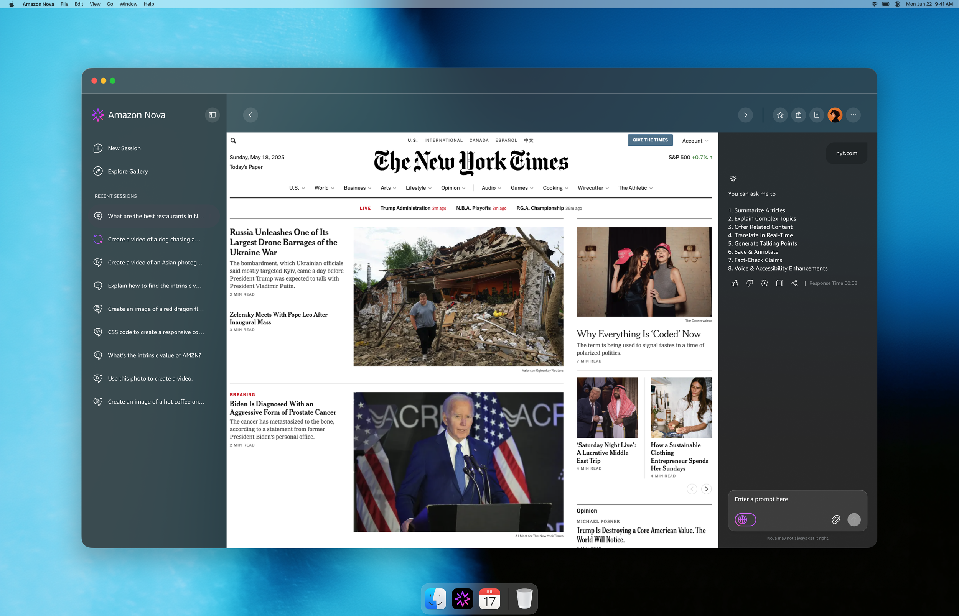Expand the Cooking section dropdown
The height and width of the screenshot is (616, 959).
555,188
